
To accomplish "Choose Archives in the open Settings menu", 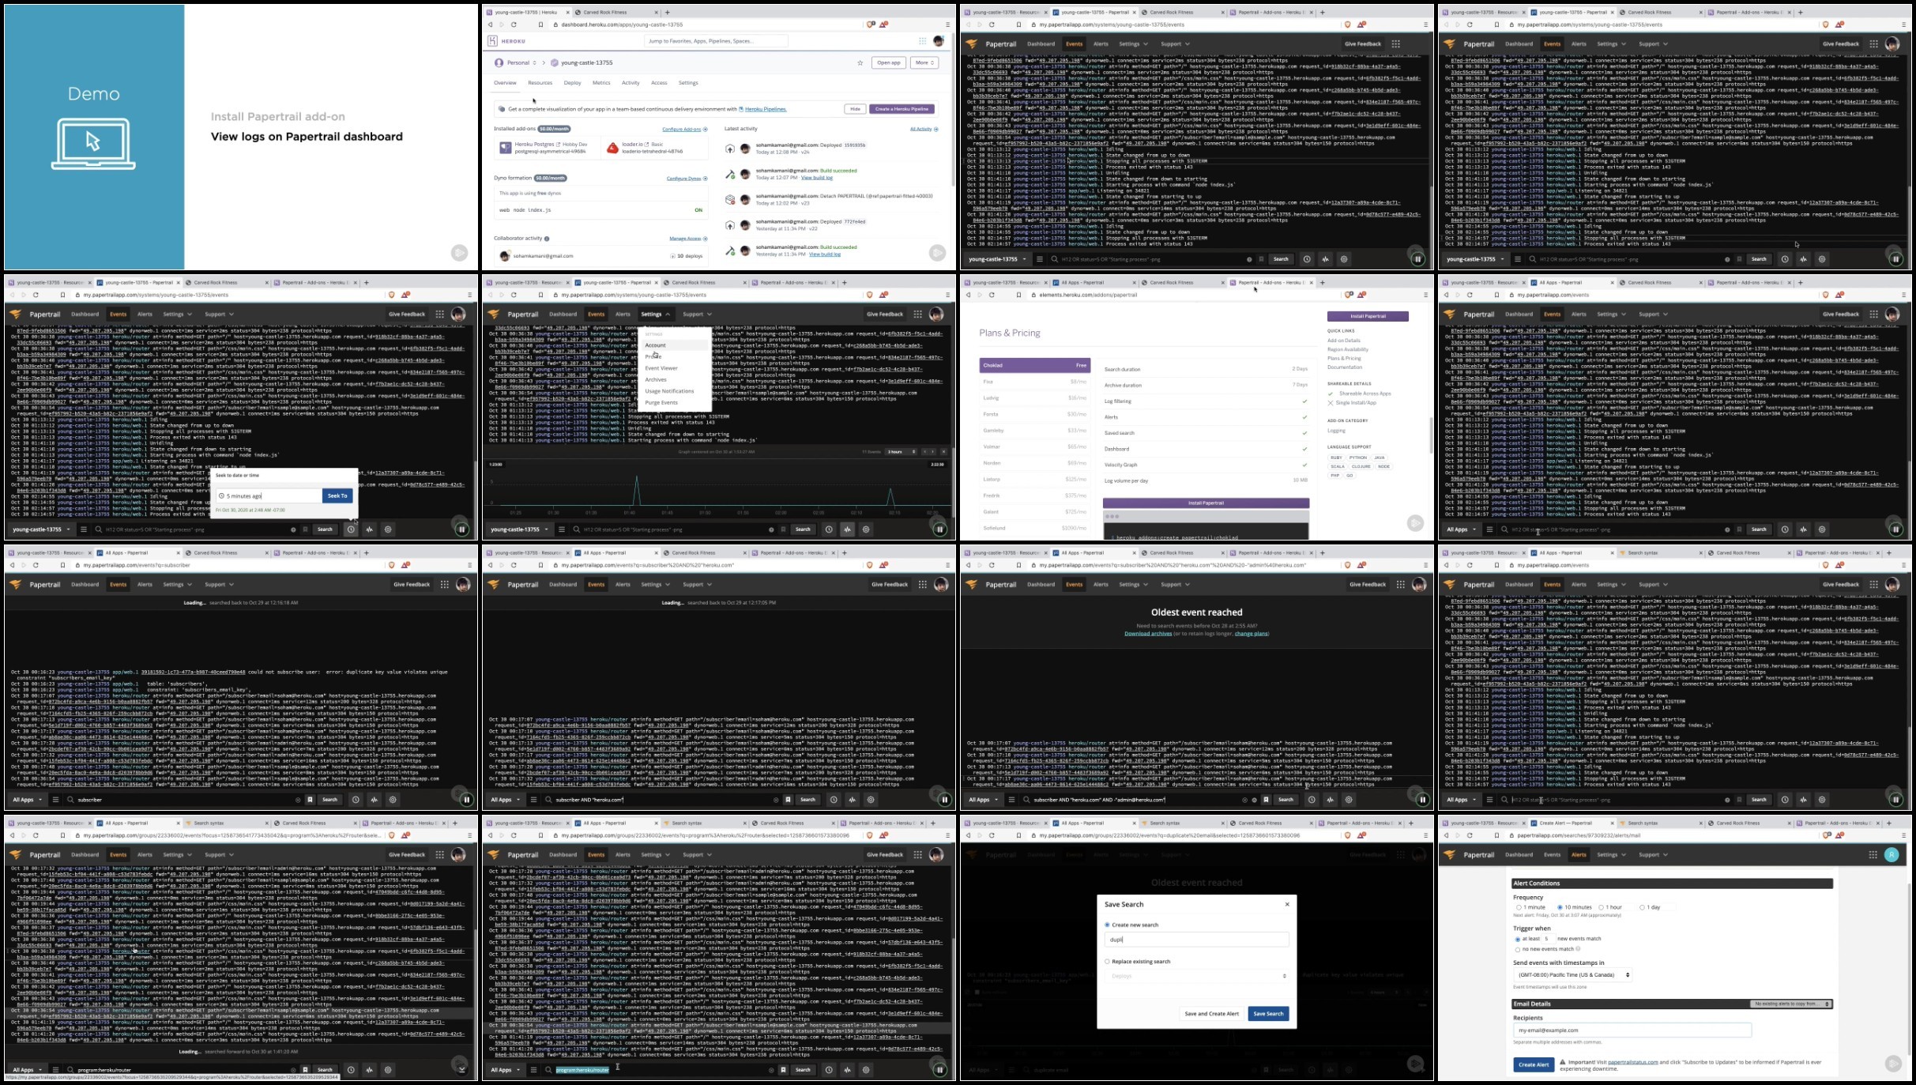I will (x=656, y=380).
